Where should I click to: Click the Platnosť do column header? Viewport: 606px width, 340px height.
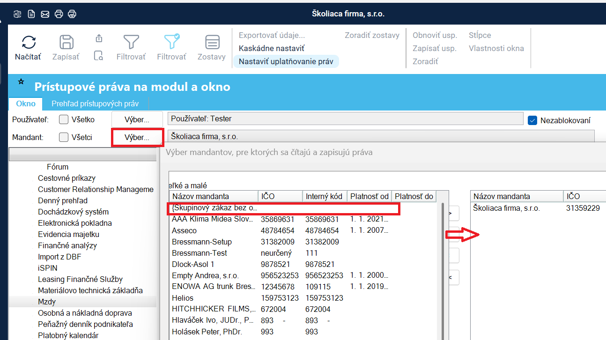click(x=414, y=196)
